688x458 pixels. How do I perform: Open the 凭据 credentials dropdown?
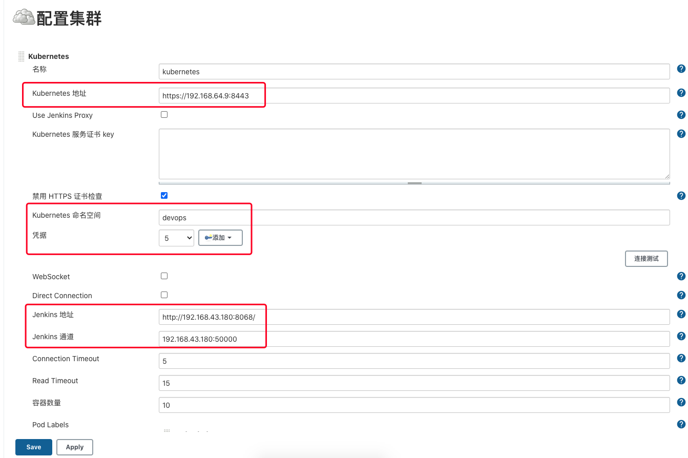[176, 238]
